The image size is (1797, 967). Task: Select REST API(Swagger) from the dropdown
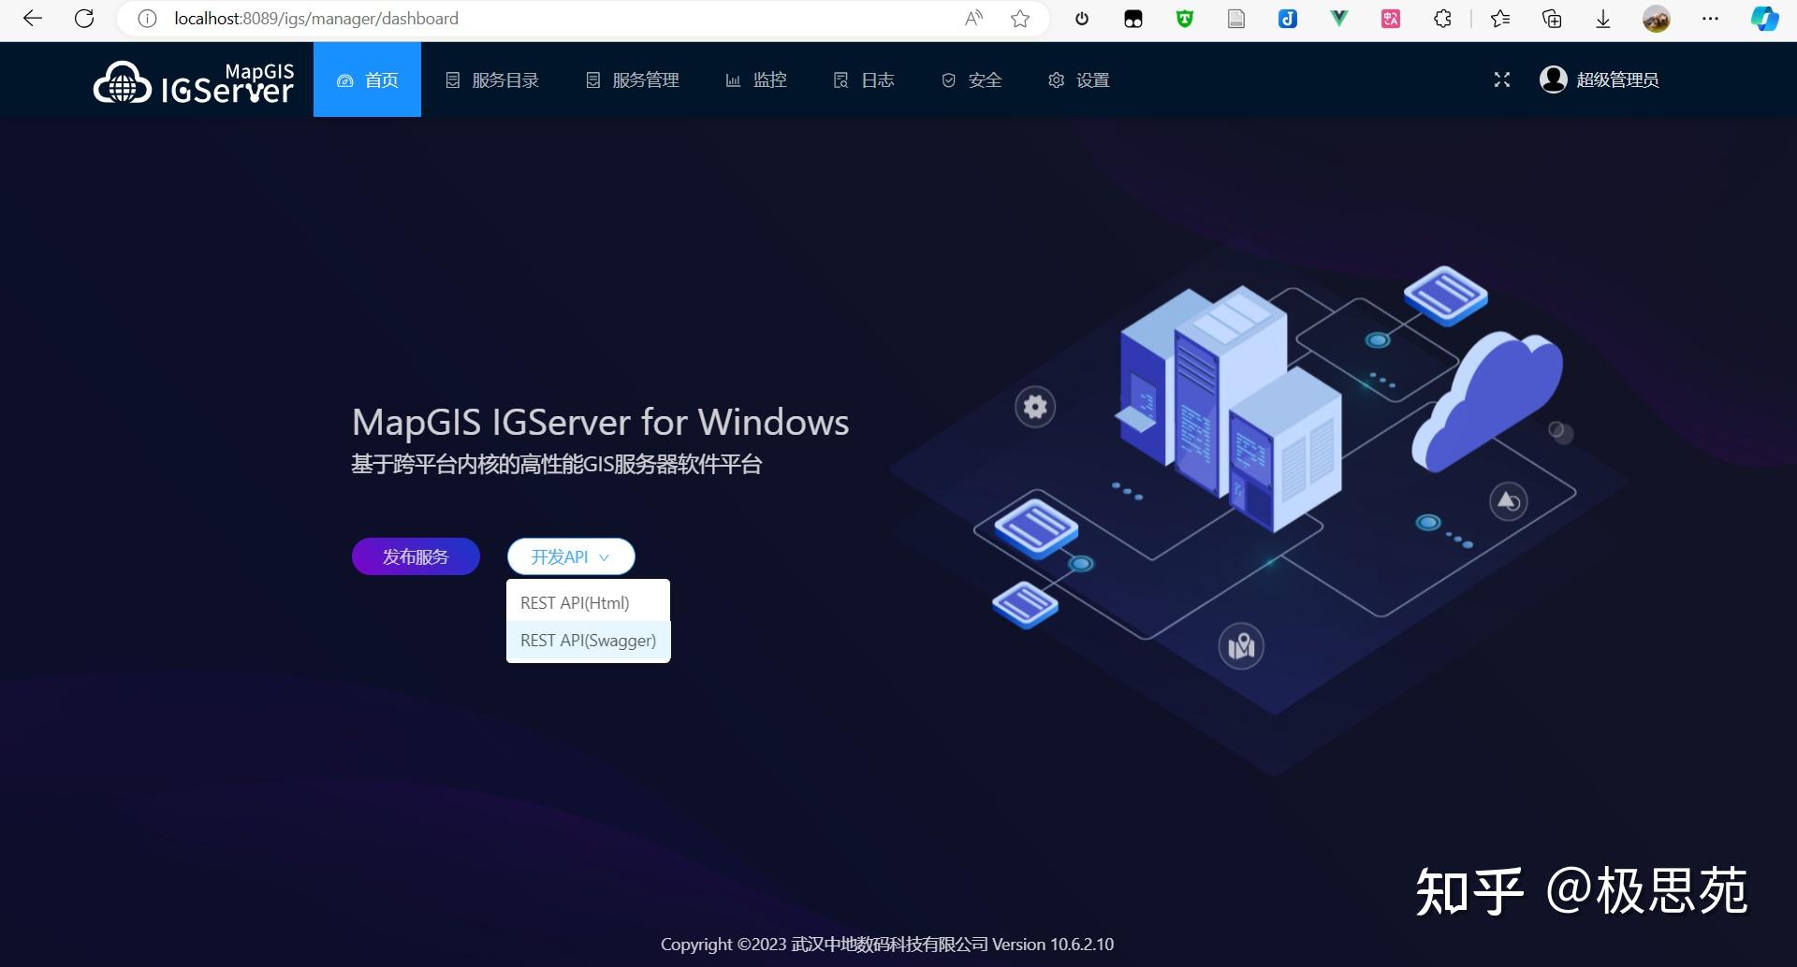[x=588, y=640]
